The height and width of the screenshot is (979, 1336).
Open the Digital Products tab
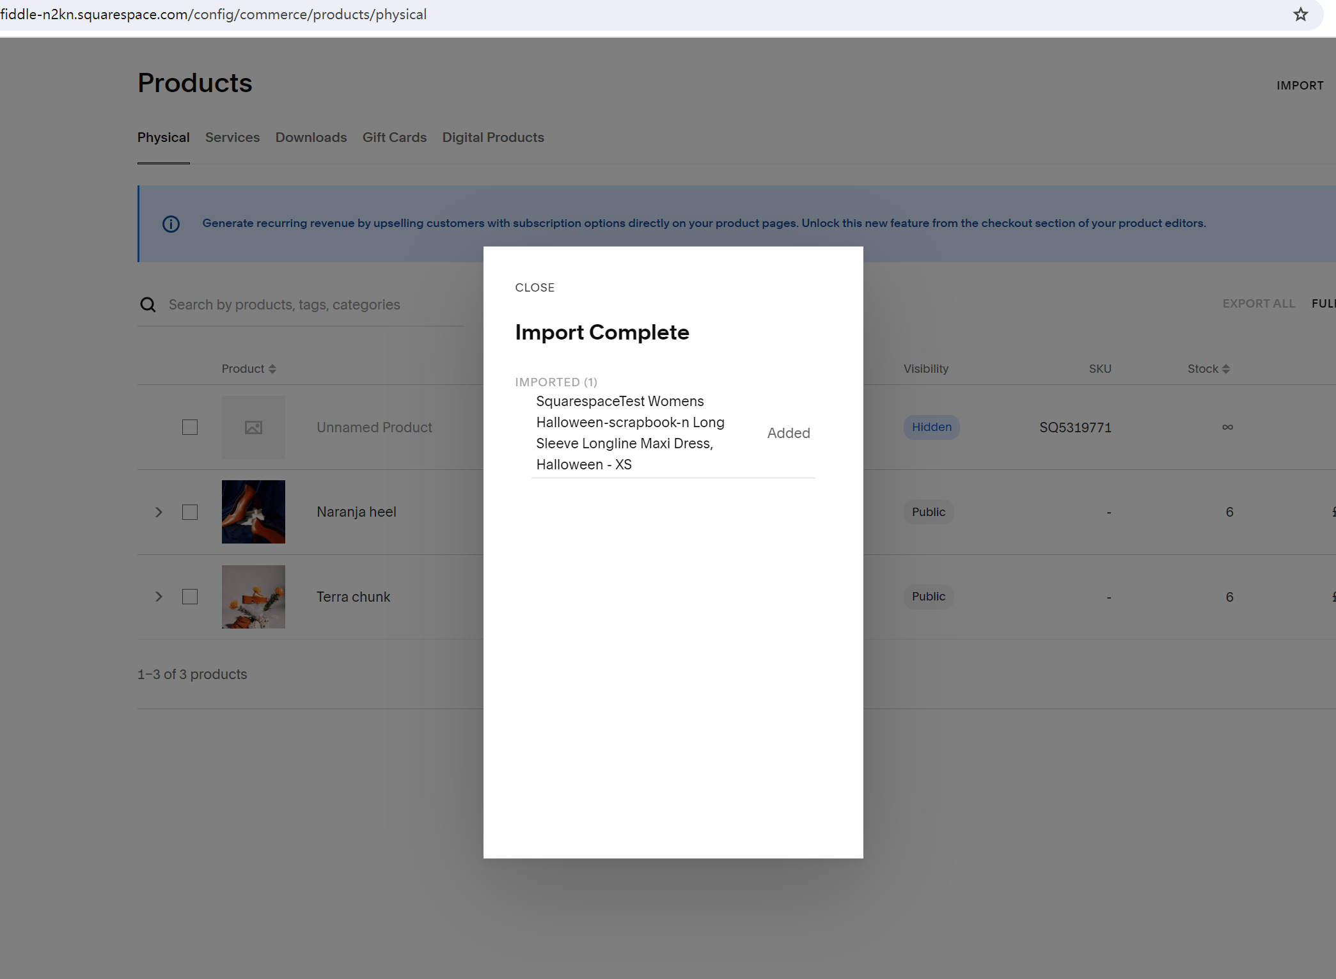click(x=493, y=137)
